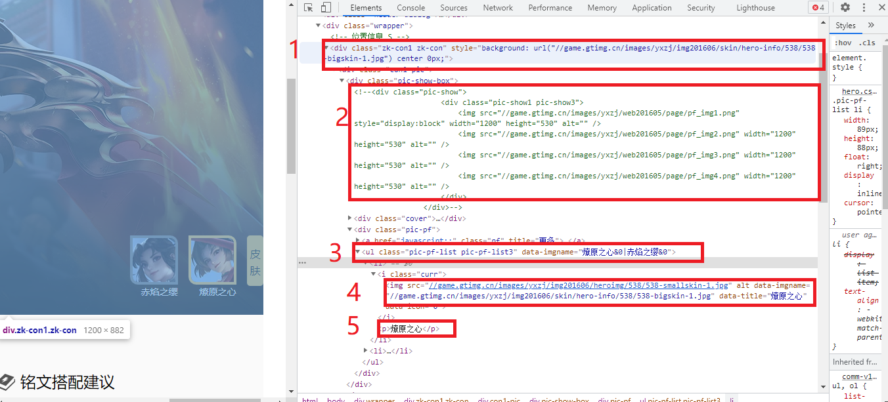
Task: Expand the div class cover node
Action: pos(350,218)
